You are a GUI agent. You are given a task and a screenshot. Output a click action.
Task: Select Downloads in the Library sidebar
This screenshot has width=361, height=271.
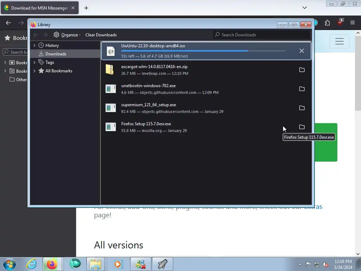[x=65, y=54]
